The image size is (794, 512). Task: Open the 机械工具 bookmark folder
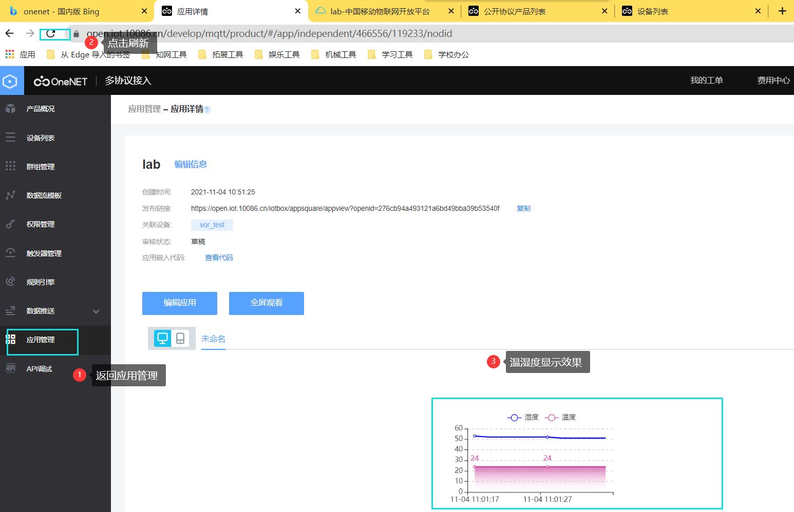point(334,54)
